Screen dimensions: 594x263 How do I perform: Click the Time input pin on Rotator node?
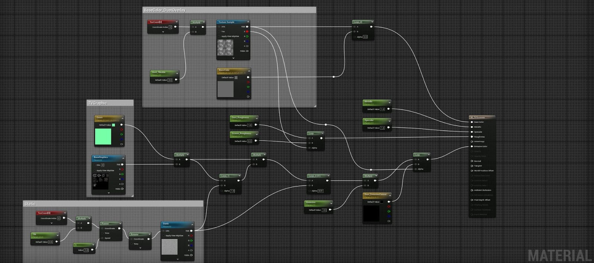(132, 244)
